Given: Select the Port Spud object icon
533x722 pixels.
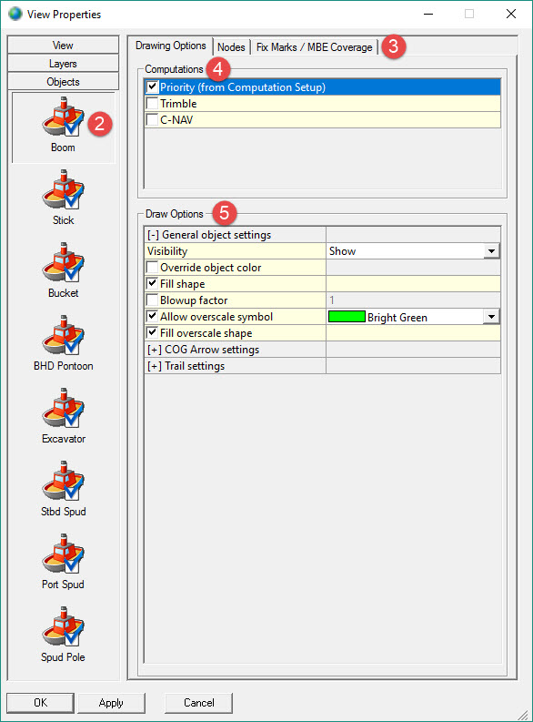Looking at the screenshot, I should (63, 554).
